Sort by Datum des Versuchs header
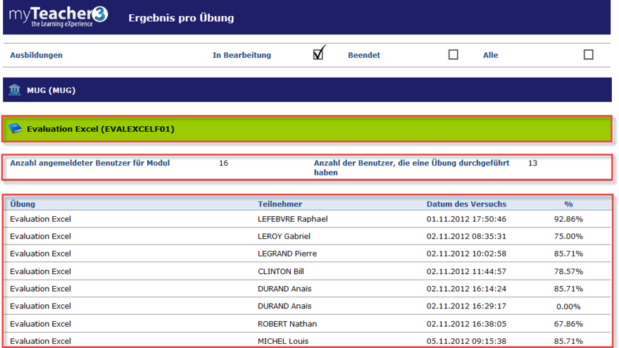Image resolution: width=619 pixels, height=348 pixels. tap(466, 204)
